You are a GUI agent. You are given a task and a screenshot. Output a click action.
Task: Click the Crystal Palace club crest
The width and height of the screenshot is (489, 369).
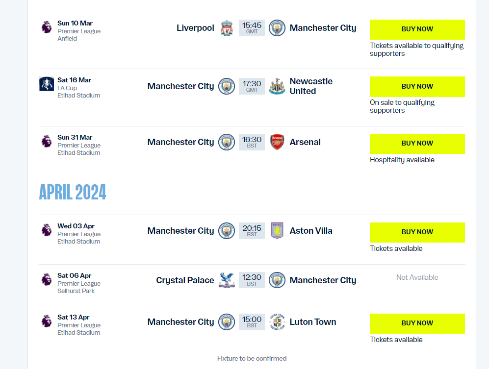pyautogui.click(x=227, y=280)
